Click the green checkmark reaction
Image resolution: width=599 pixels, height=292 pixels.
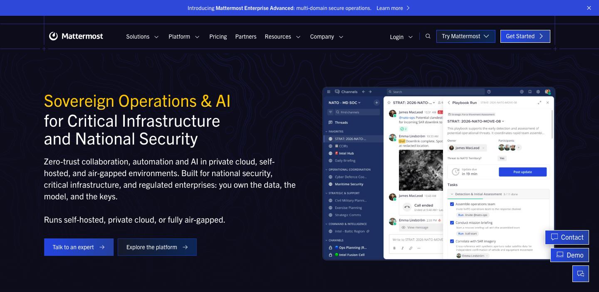403,129
